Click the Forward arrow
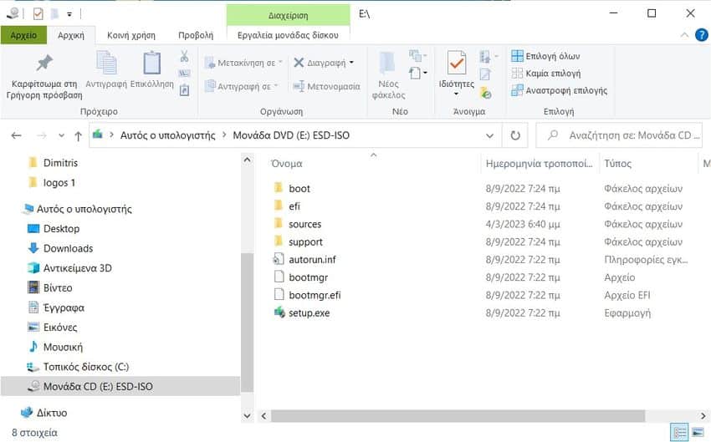 [41, 135]
